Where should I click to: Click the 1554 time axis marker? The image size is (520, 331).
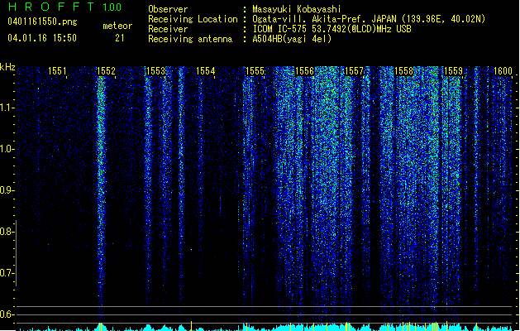[205, 71]
